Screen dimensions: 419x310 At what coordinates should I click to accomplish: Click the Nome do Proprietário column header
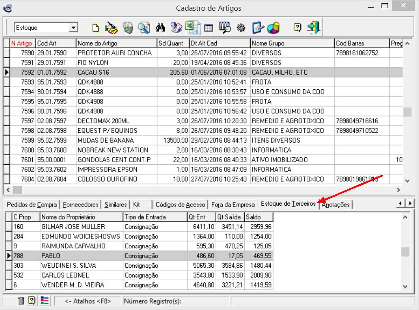81,217
